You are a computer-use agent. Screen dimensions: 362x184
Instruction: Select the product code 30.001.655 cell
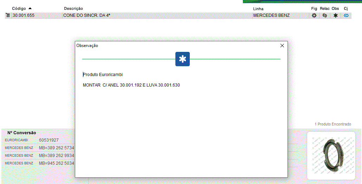coord(23,15)
